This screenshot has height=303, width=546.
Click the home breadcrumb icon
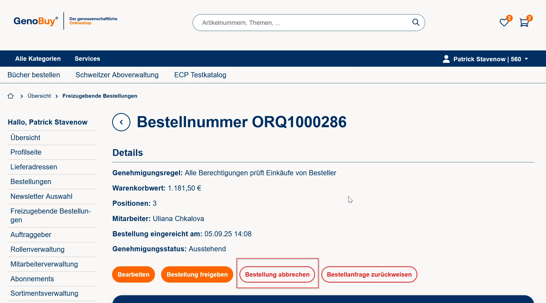(11, 96)
